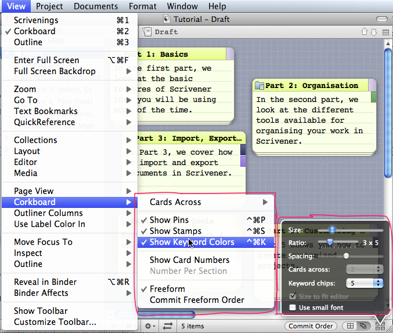Image resolution: width=393 pixels, height=333 pixels.
Task: Toggle Show Pins menu option
Action: coord(205,220)
